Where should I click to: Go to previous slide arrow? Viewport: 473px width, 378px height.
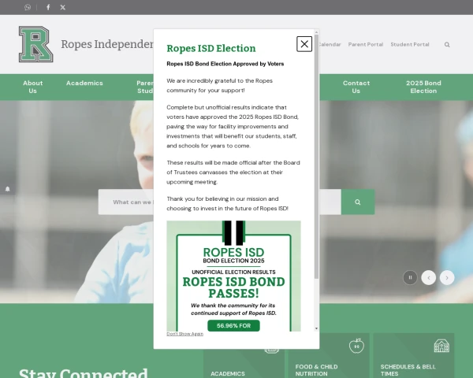pyautogui.click(x=428, y=278)
